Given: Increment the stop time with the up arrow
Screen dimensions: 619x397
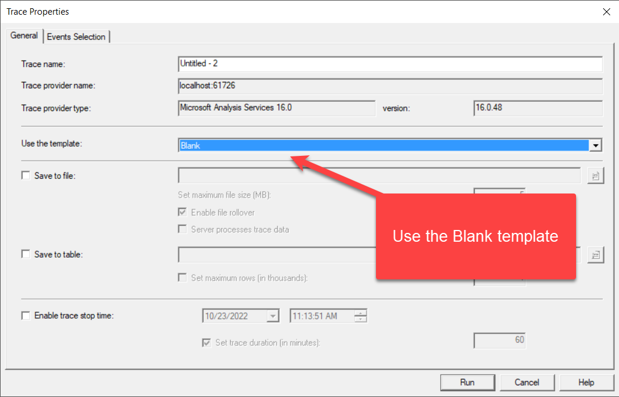Looking at the screenshot, I should coord(362,313).
